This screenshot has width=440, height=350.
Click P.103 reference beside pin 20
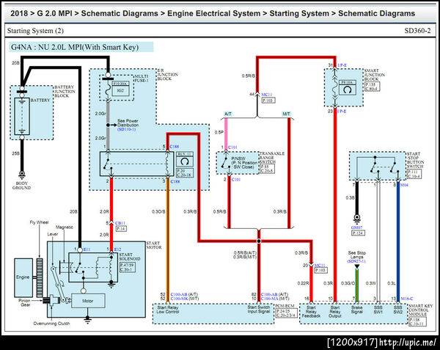(320, 270)
